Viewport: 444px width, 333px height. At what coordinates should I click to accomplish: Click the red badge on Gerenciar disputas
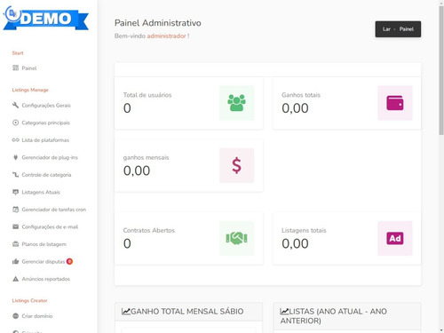pos(69,261)
